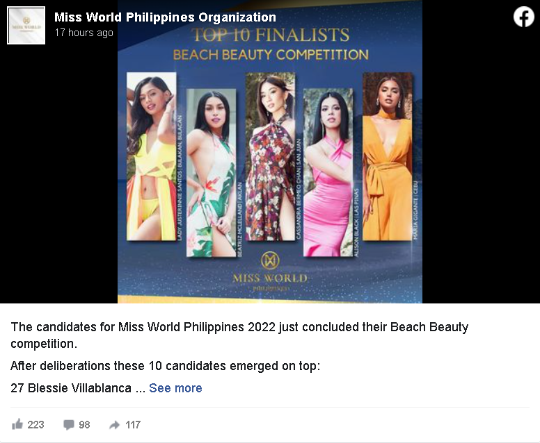
Task: Click the Beach Beauty Competition heading
Action: (x=271, y=55)
